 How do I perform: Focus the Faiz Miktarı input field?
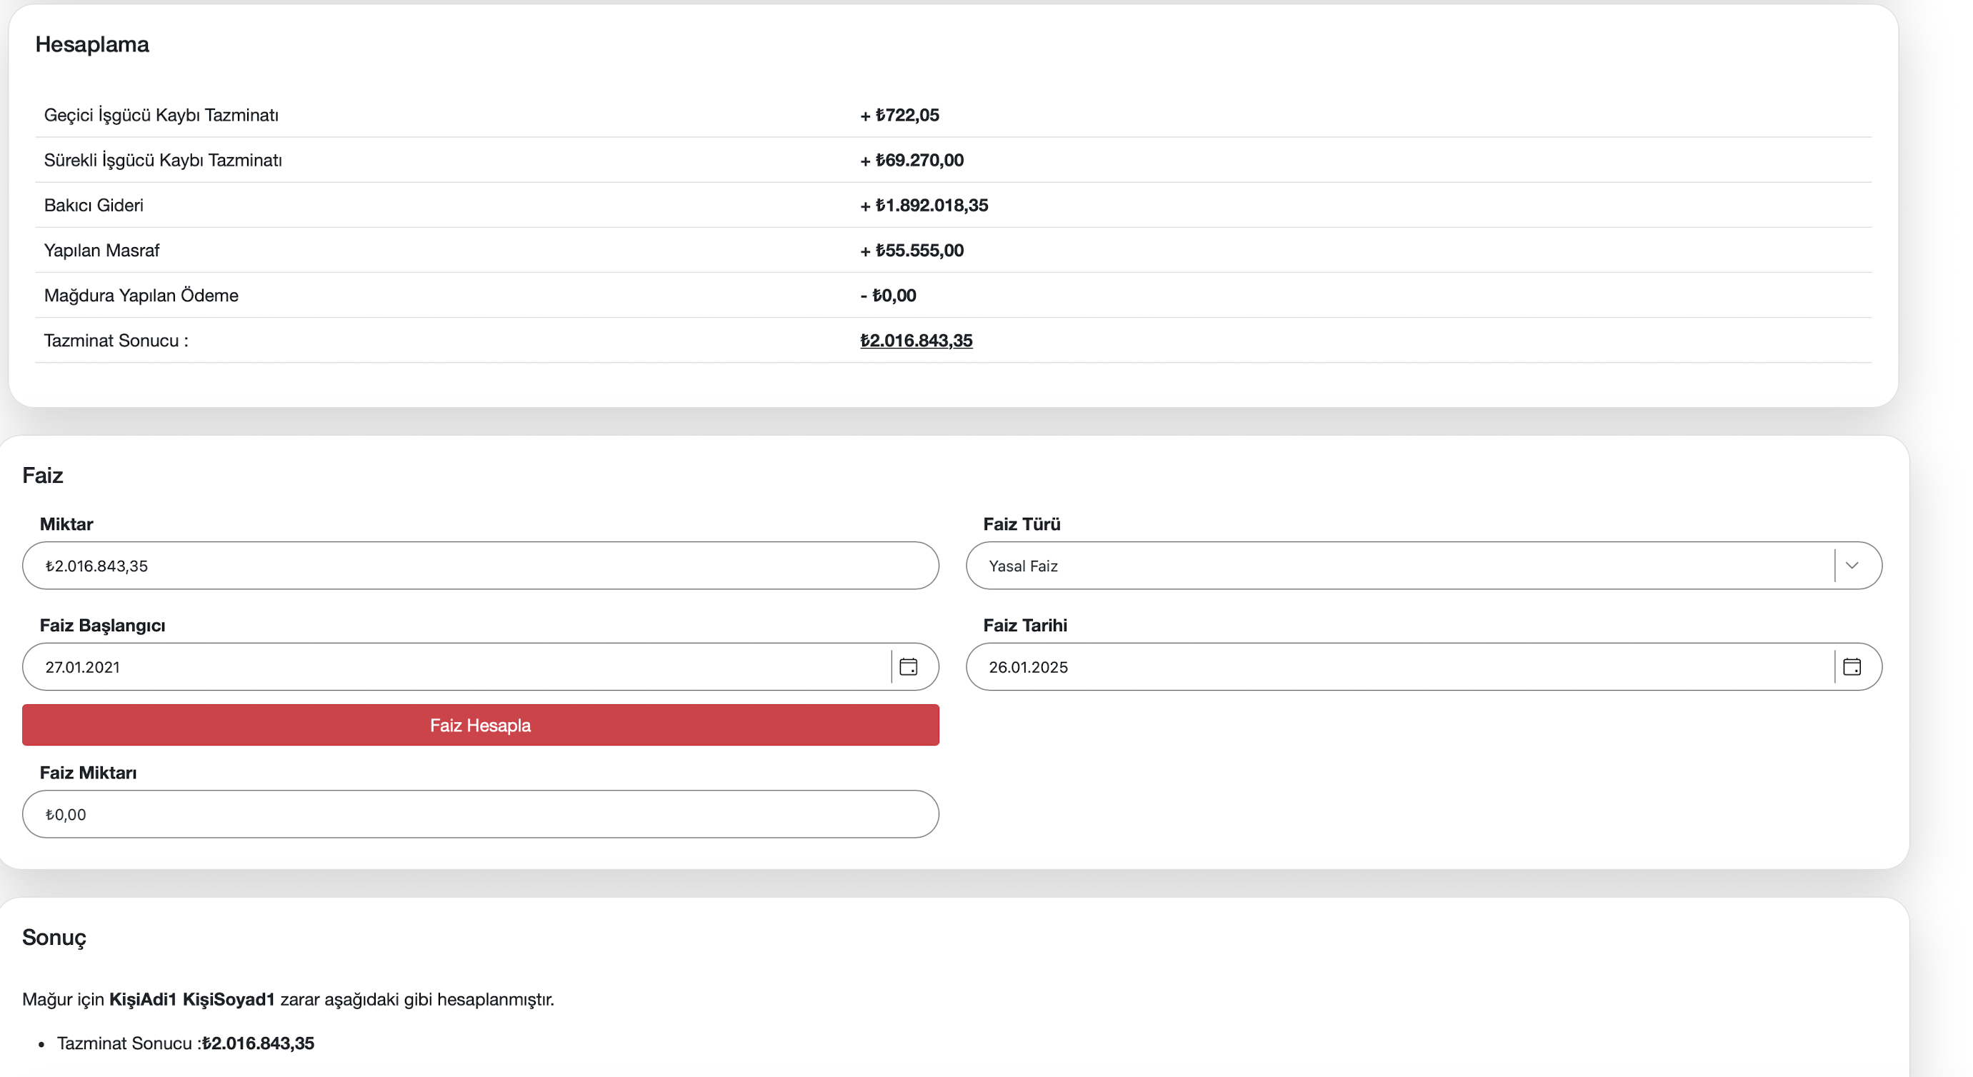click(480, 814)
